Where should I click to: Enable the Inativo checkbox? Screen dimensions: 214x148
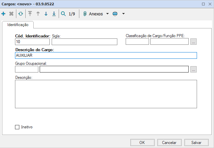point(17,127)
